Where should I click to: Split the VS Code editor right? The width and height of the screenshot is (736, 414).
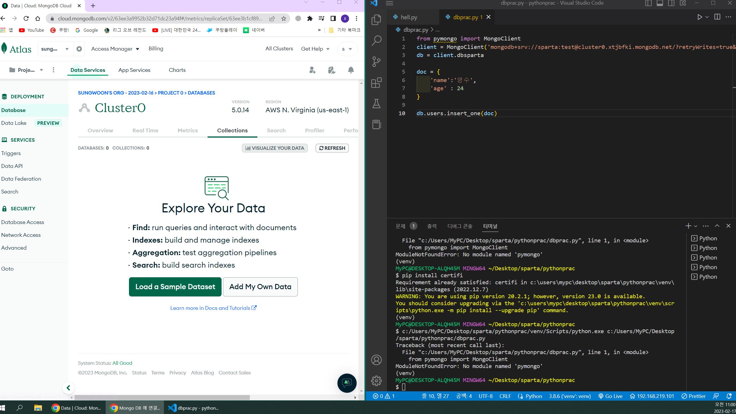717,17
